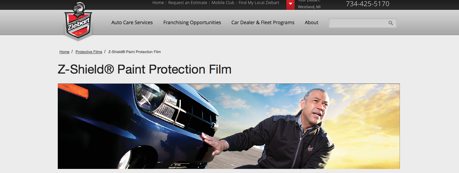Go to Protective Films breadcrumb link
The height and width of the screenshot is (173, 459).
[x=89, y=52]
